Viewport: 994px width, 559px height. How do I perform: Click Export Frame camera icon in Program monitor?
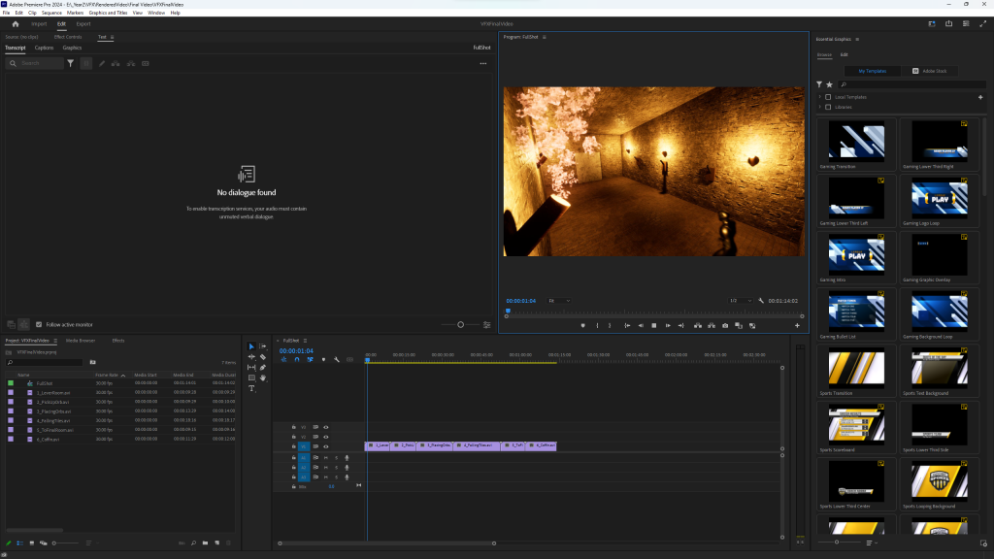(x=725, y=325)
